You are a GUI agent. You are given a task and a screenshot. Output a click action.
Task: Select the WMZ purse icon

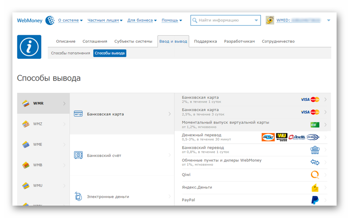[x=26, y=124]
